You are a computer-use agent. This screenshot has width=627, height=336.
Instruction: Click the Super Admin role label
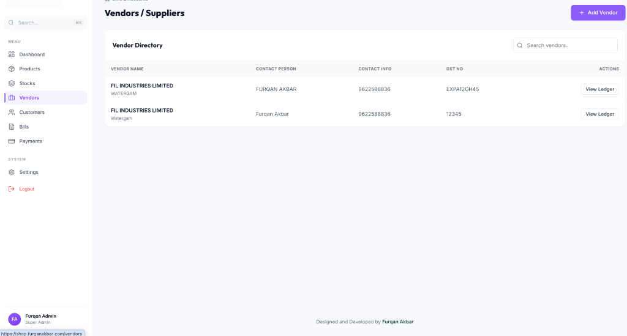pos(38,323)
